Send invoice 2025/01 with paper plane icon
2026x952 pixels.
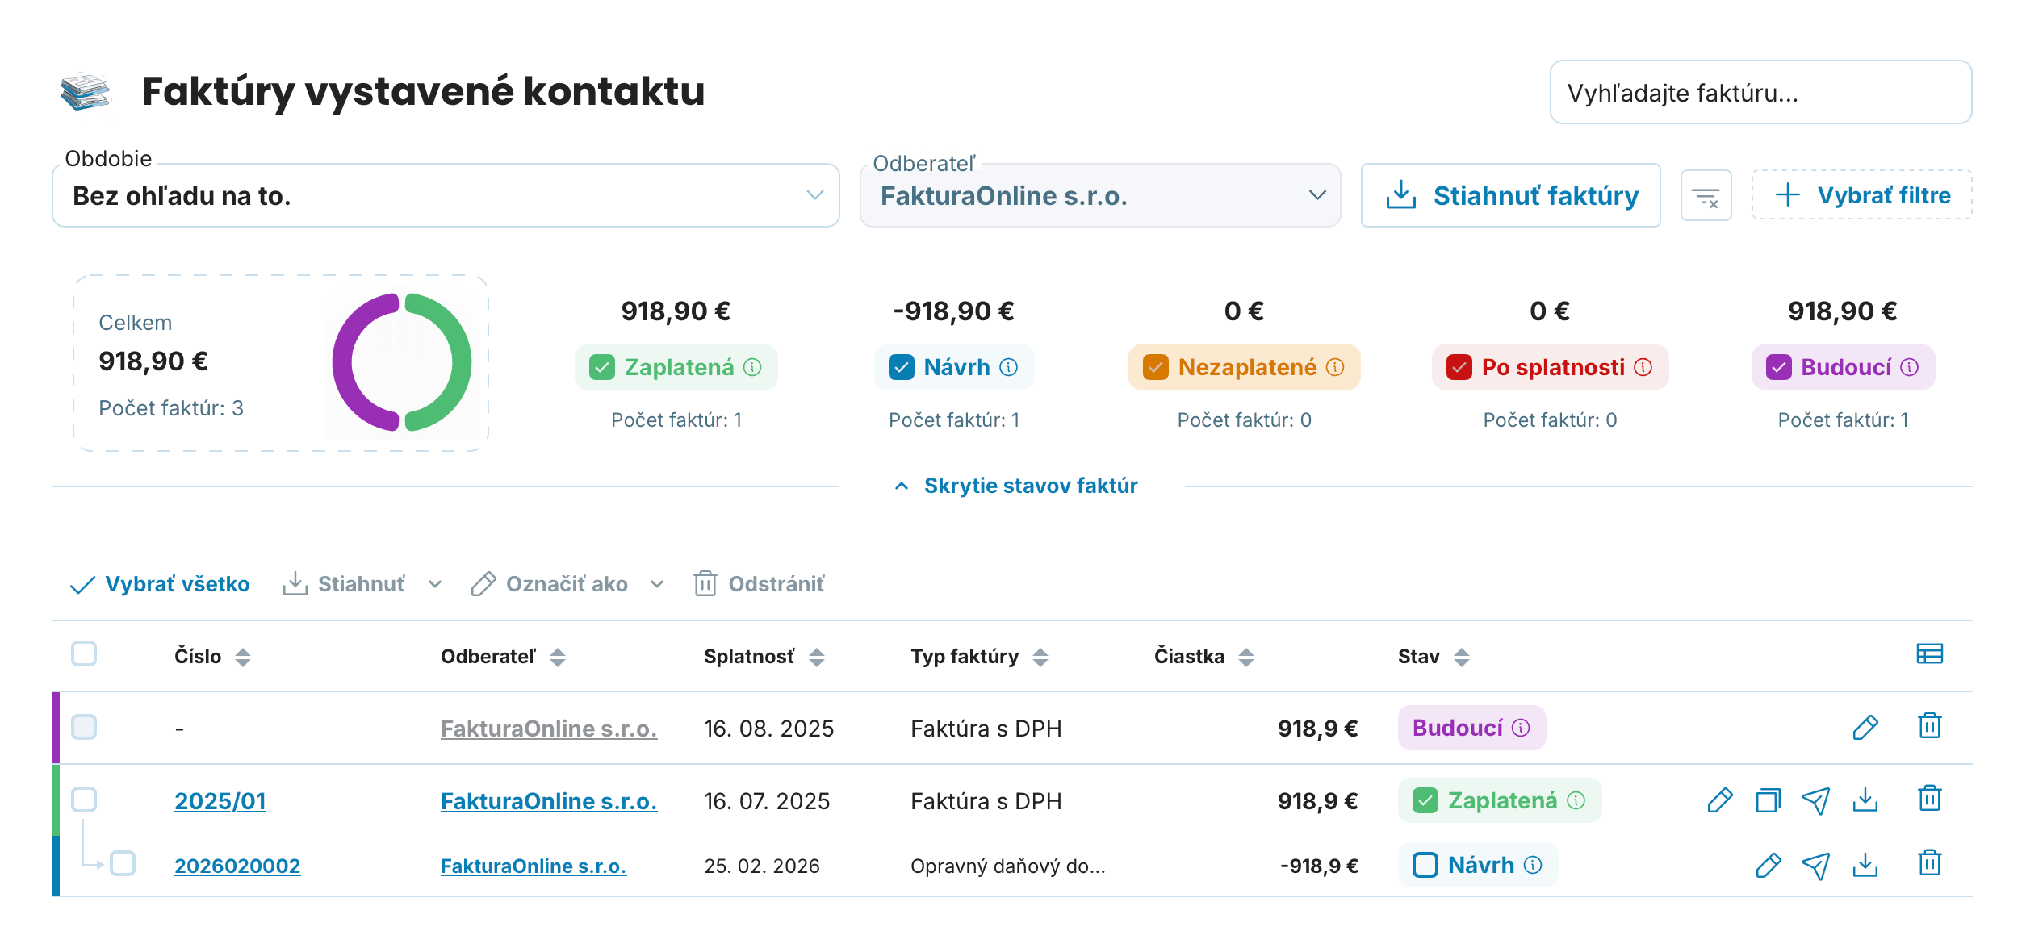click(1816, 800)
